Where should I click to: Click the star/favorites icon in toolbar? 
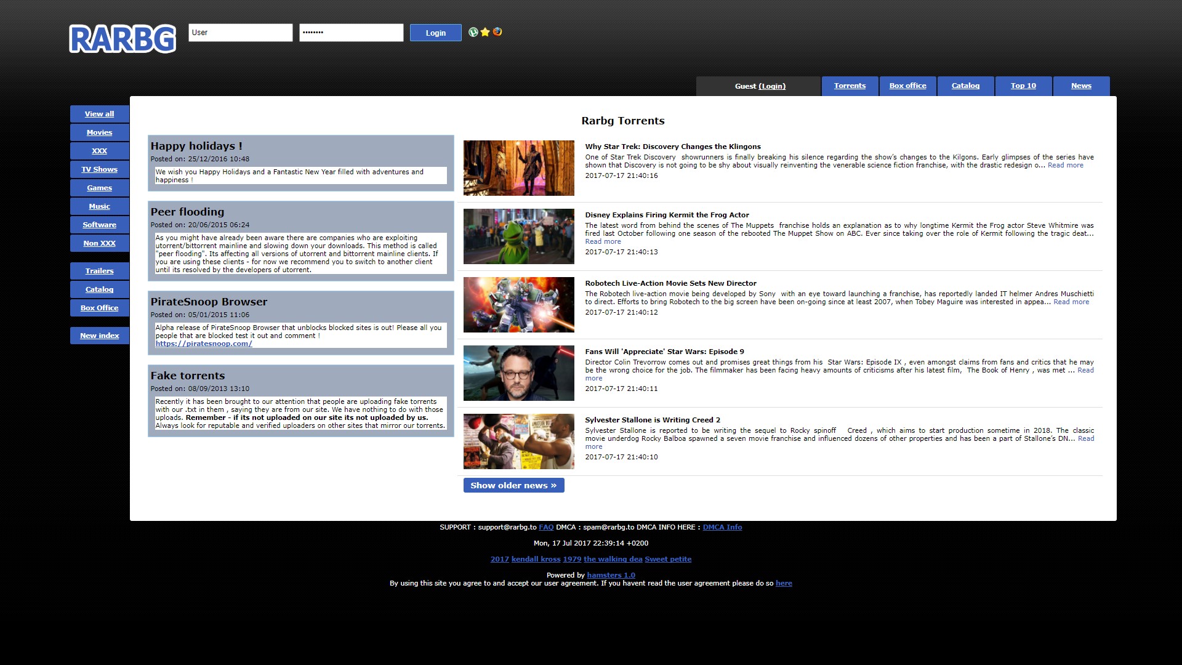484,31
